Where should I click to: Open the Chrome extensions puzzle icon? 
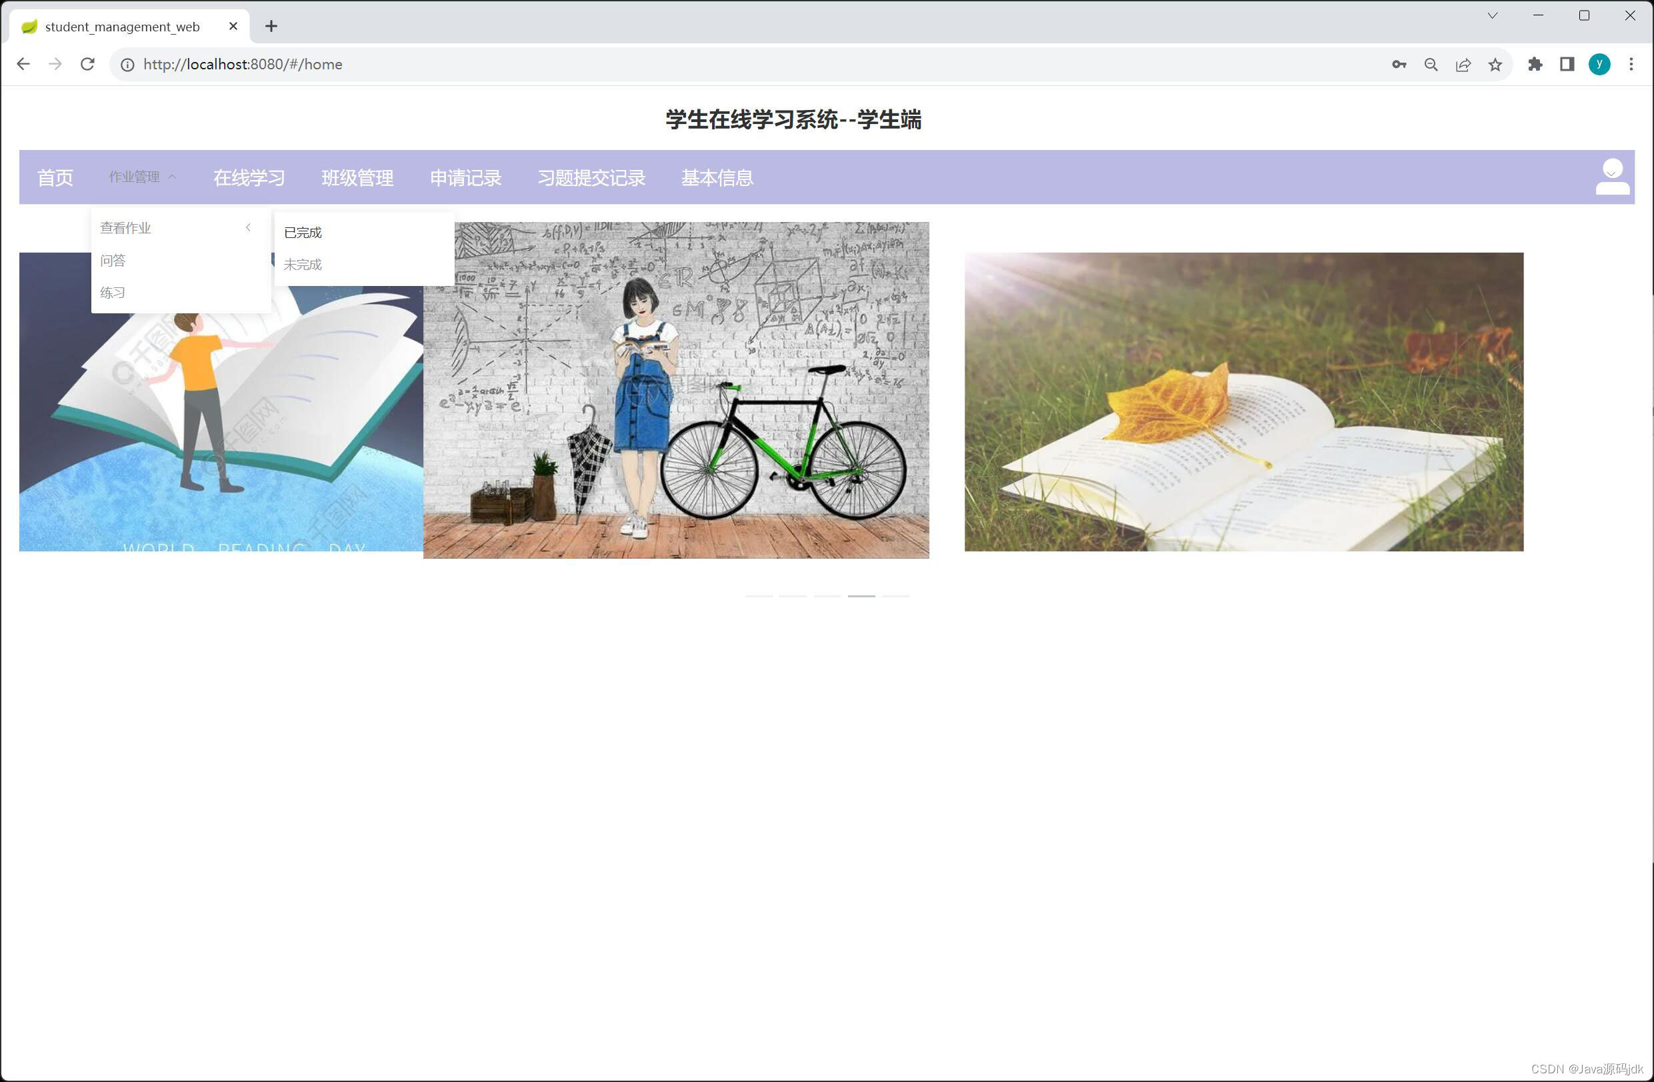[1535, 65]
